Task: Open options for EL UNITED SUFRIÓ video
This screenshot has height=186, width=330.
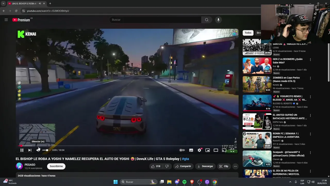Action: (x=310, y=115)
